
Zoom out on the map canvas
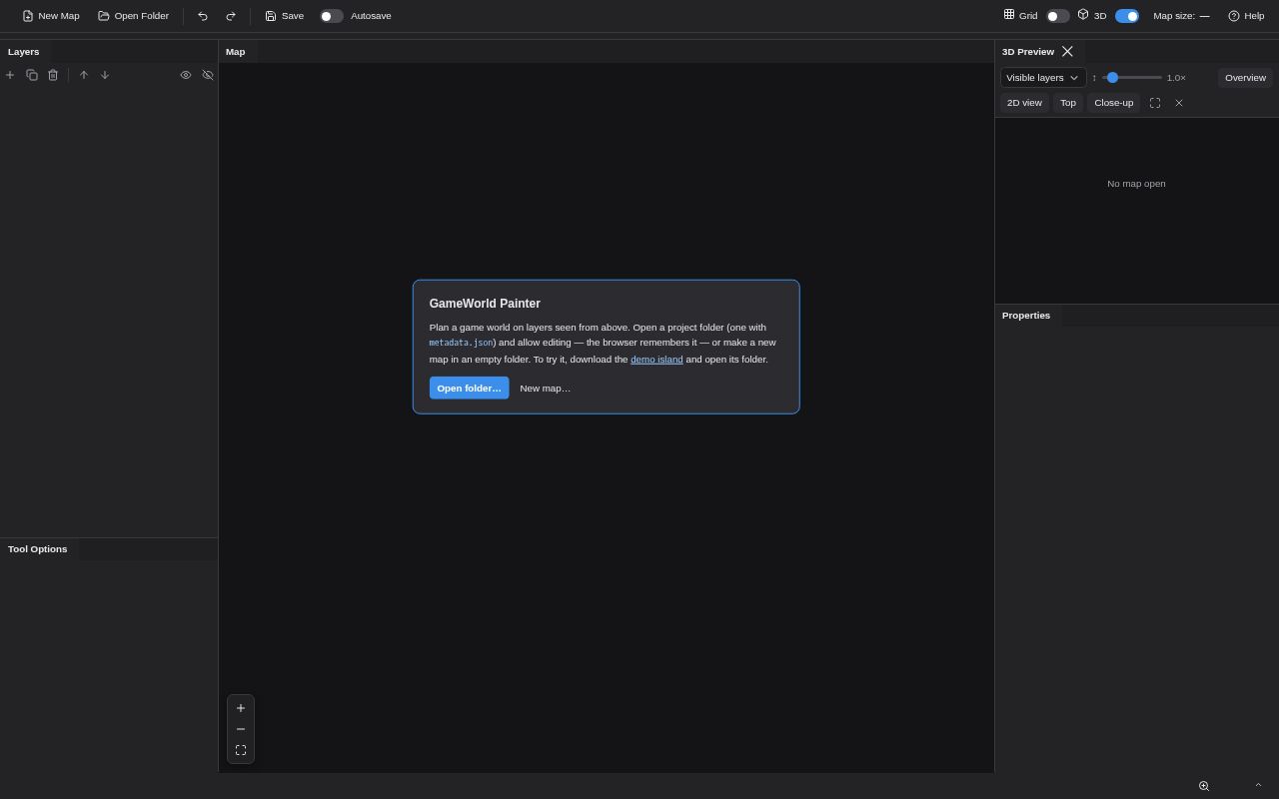pyautogui.click(x=241, y=729)
